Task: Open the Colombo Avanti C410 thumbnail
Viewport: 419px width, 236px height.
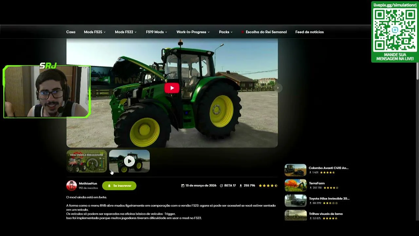Action: pos(296,170)
